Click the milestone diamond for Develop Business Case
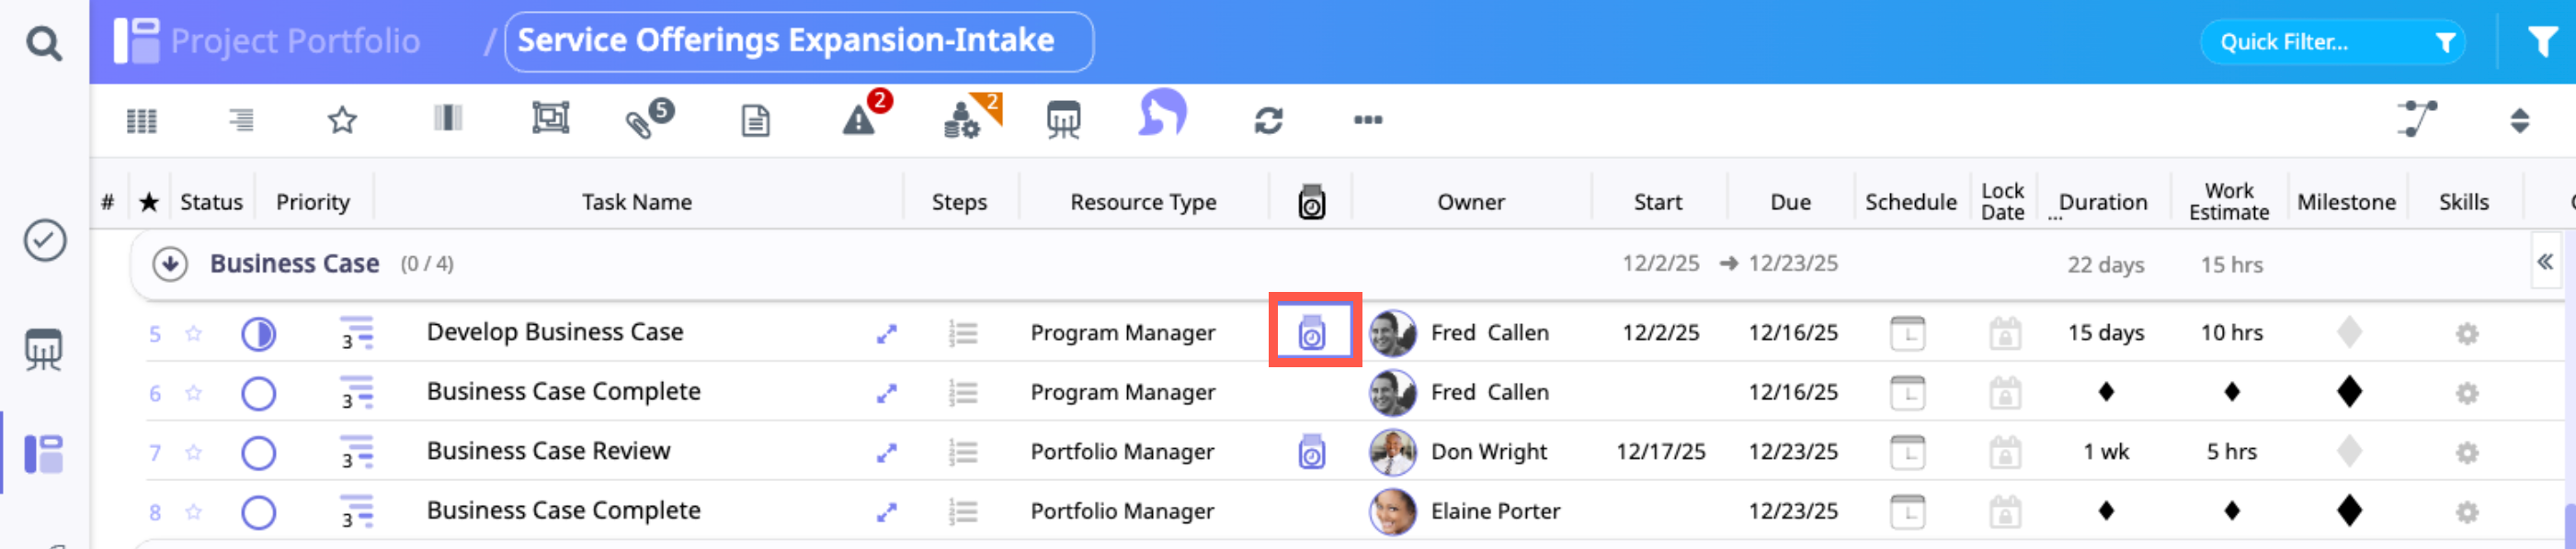The height and width of the screenshot is (549, 2576). (2349, 332)
